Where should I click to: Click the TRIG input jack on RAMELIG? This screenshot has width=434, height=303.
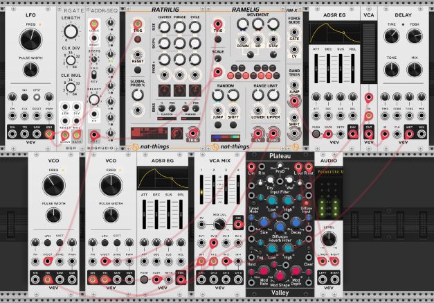pyautogui.click(x=218, y=24)
